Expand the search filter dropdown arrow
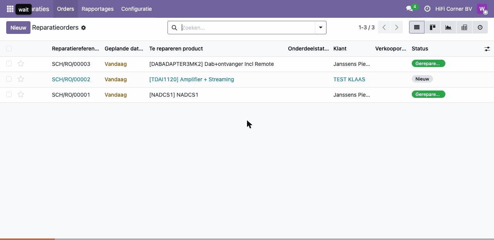The height and width of the screenshot is (240, 494). pos(320,27)
